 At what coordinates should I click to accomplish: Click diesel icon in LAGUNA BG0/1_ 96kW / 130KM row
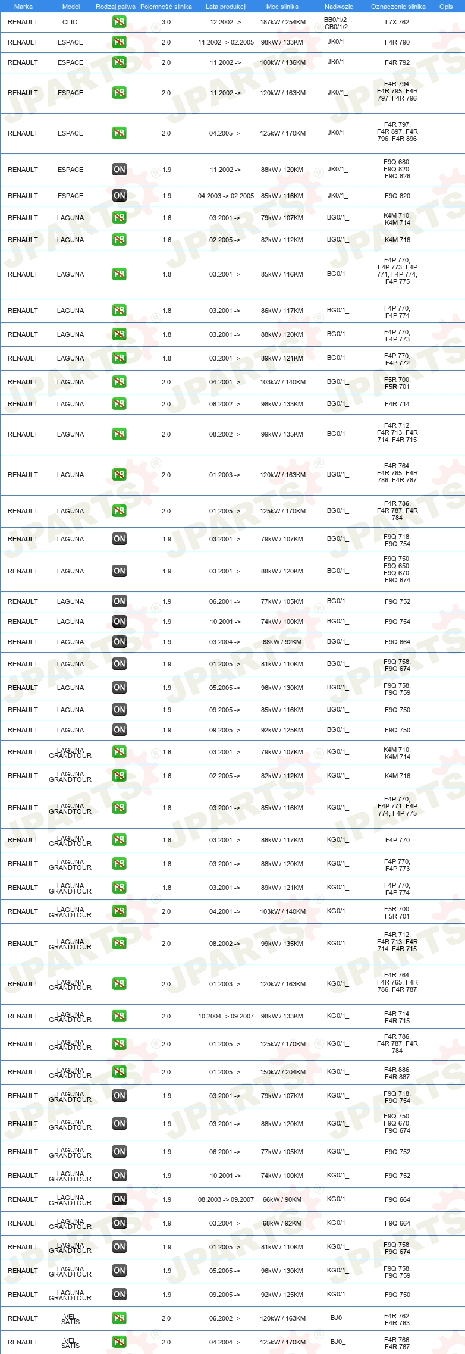point(120,688)
